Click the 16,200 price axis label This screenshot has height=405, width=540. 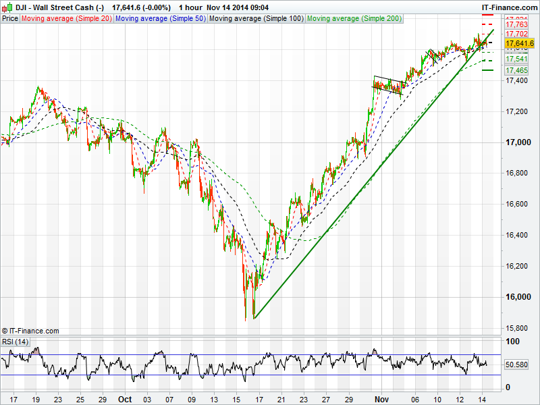(516, 266)
